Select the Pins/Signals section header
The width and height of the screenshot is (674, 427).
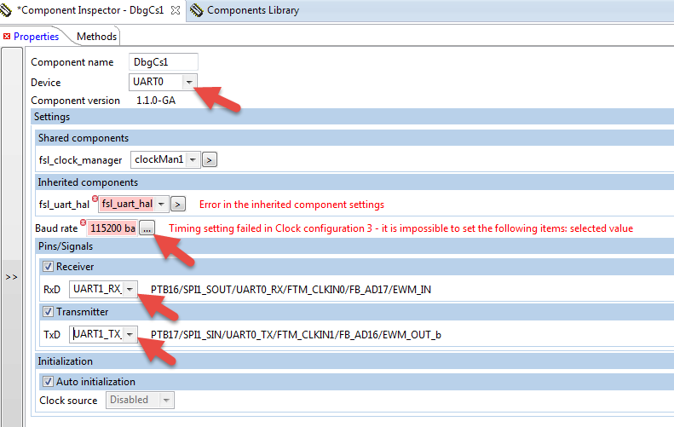point(354,246)
